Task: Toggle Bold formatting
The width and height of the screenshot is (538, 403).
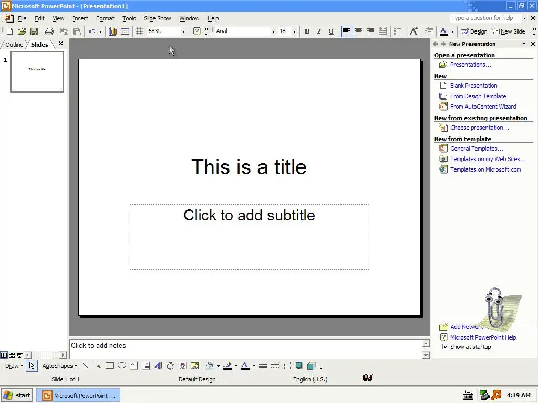Action: [x=307, y=31]
